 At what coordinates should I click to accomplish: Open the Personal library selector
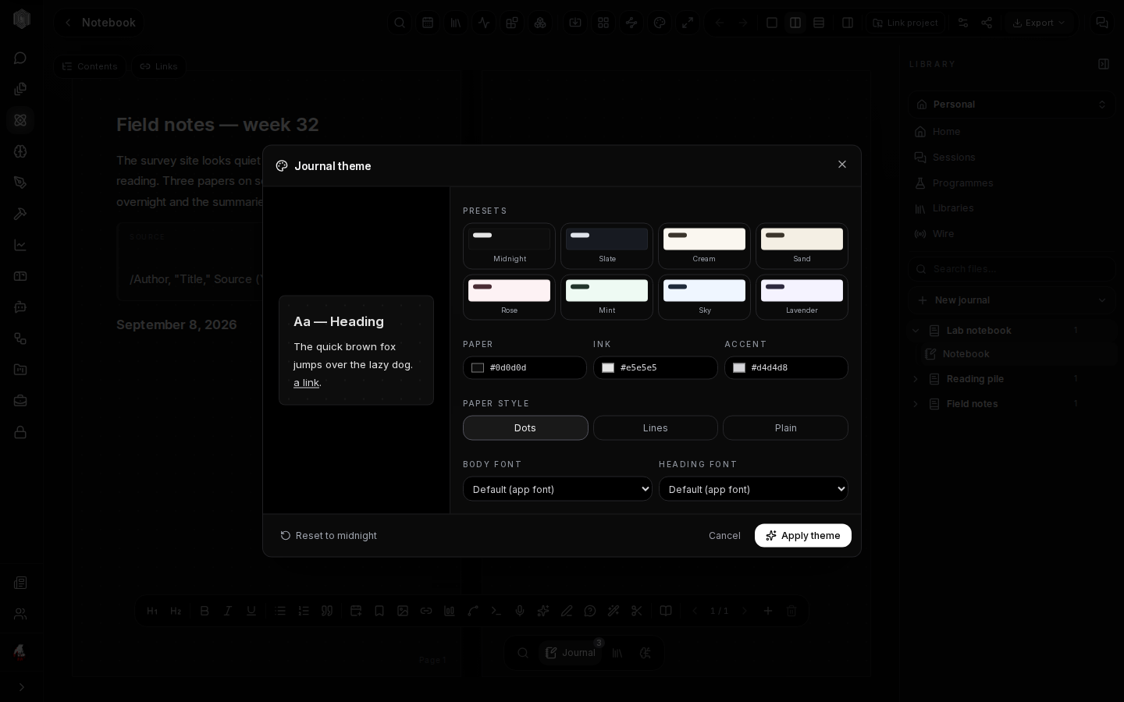(x=1012, y=105)
